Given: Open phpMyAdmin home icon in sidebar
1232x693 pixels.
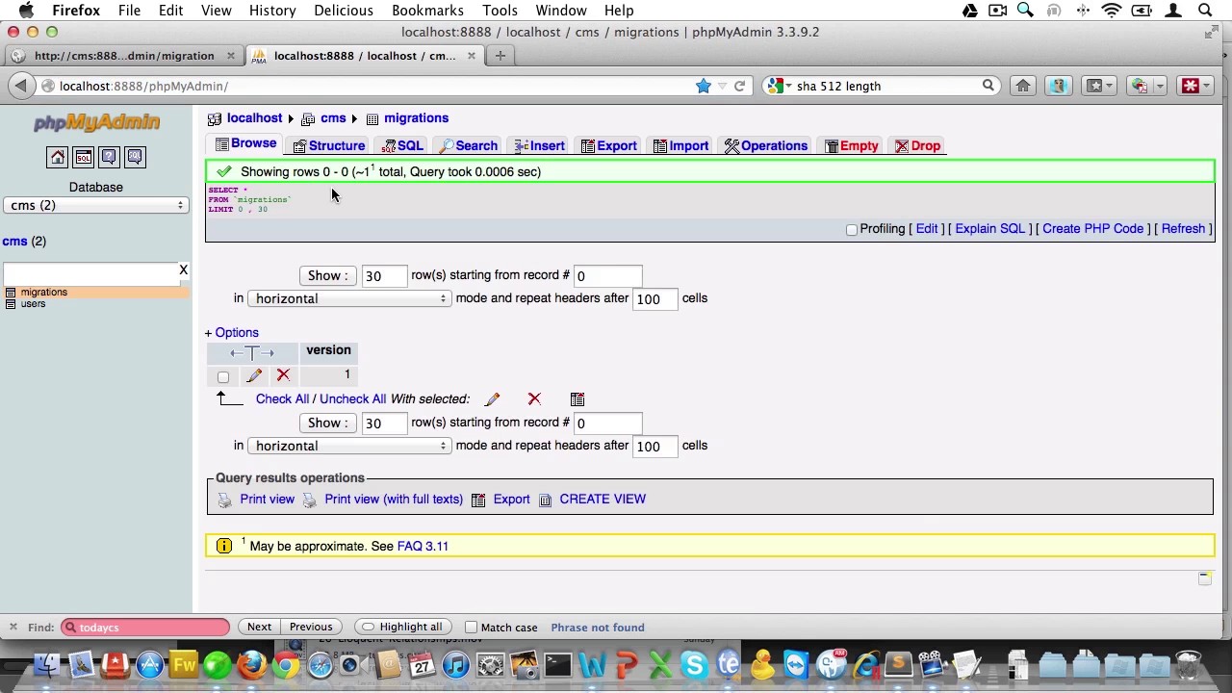Looking at the screenshot, I should 58,157.
